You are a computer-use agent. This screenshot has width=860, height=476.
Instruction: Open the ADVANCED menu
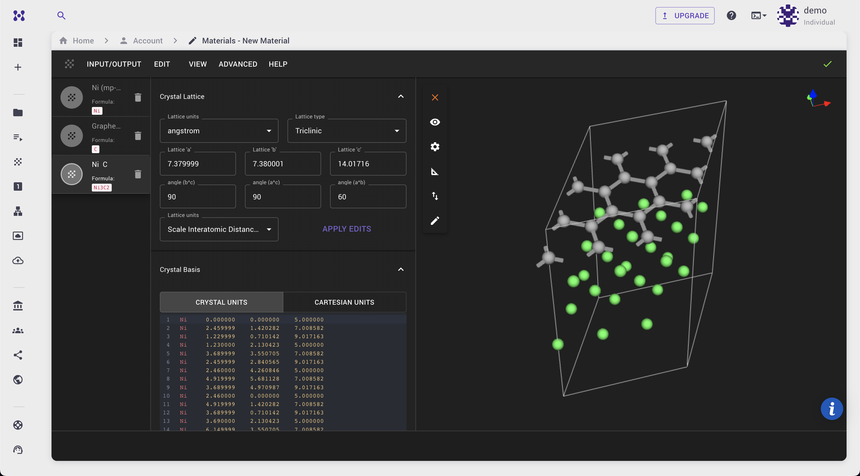click(238, 64)
